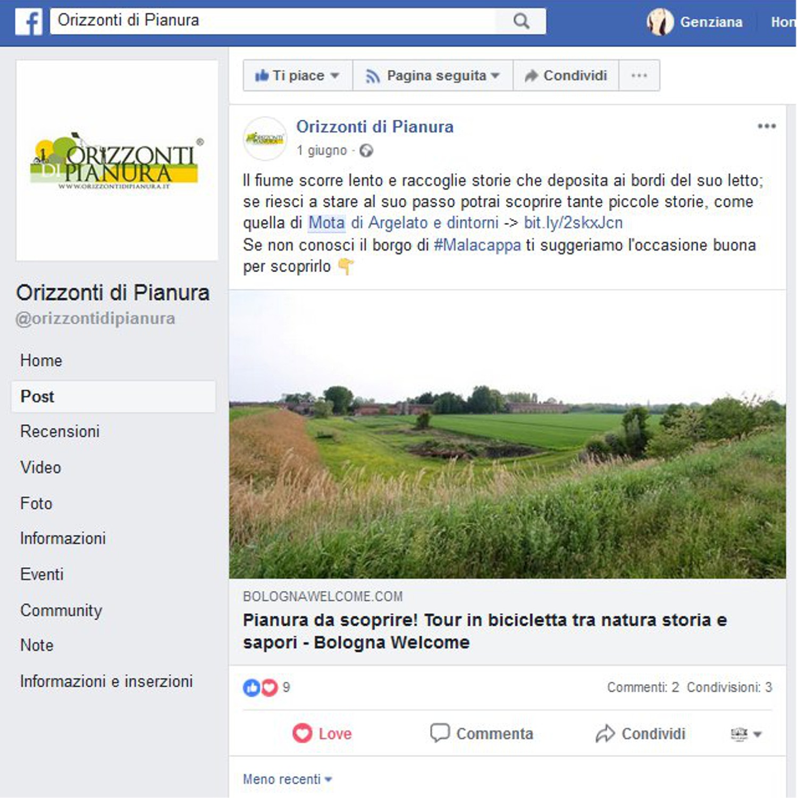This screenshot has height=798, width=798.
Task: Open the comment-as identity selector dropdown
Action: point(746,734)
